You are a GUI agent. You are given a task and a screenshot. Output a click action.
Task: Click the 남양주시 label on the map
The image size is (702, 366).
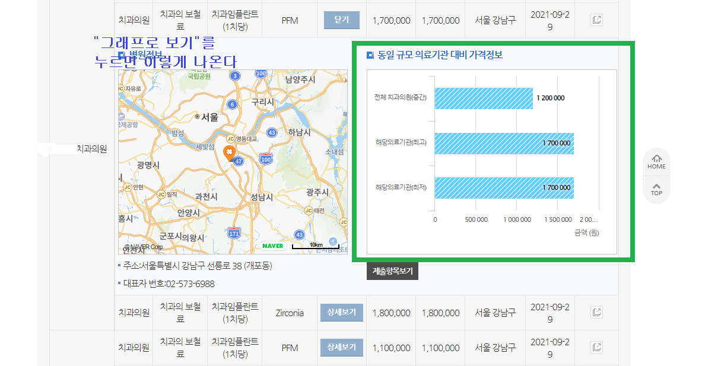tap(300, 79)
